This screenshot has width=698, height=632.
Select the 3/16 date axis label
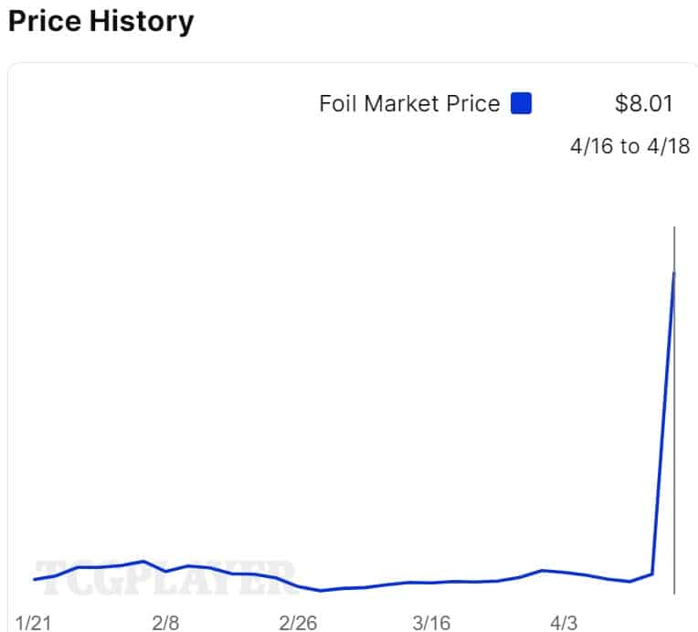point(430,622)
